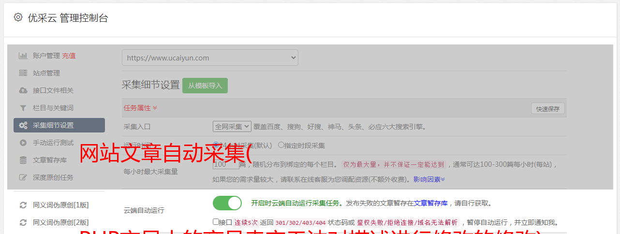
Task: Click the 快速保存 button
Action: pyautogui.click(x=548, y=109)
